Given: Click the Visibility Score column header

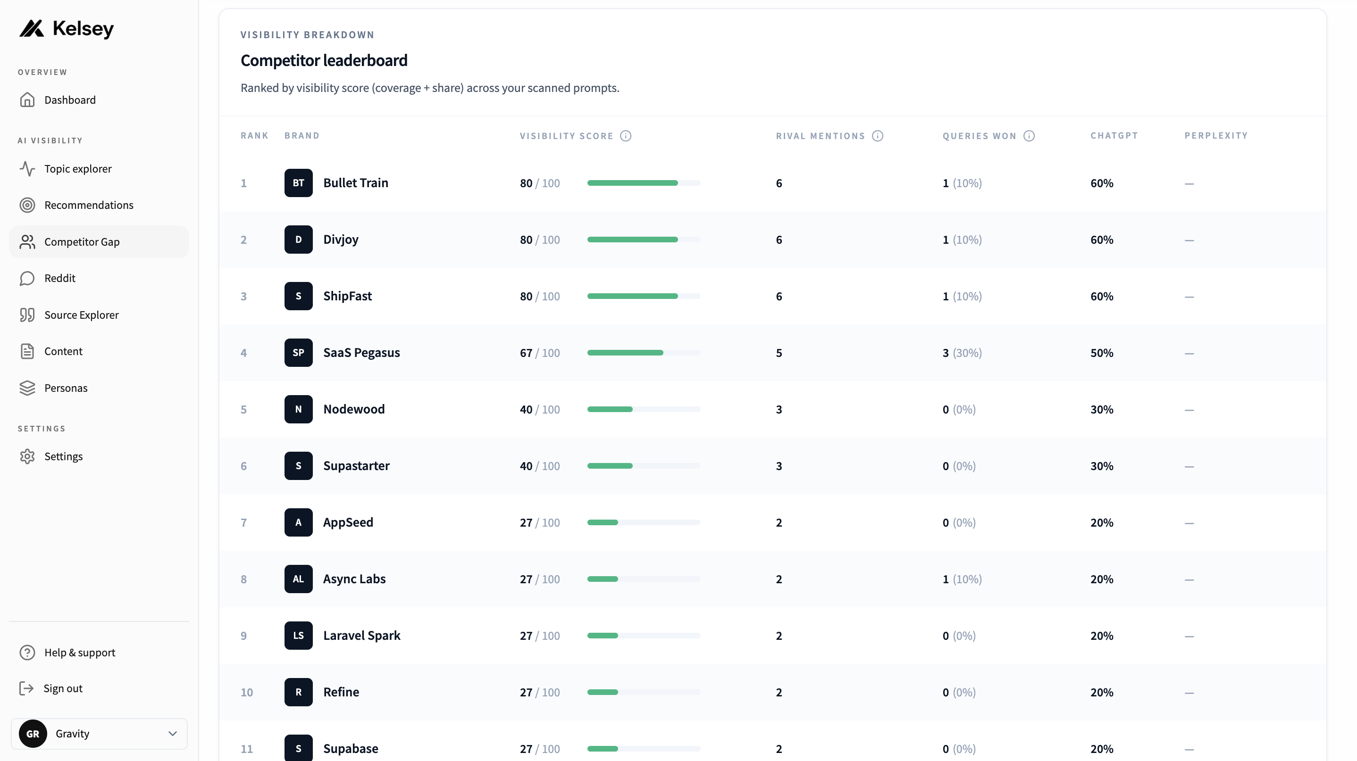Looking at the screenshot, I should (567, 136).
